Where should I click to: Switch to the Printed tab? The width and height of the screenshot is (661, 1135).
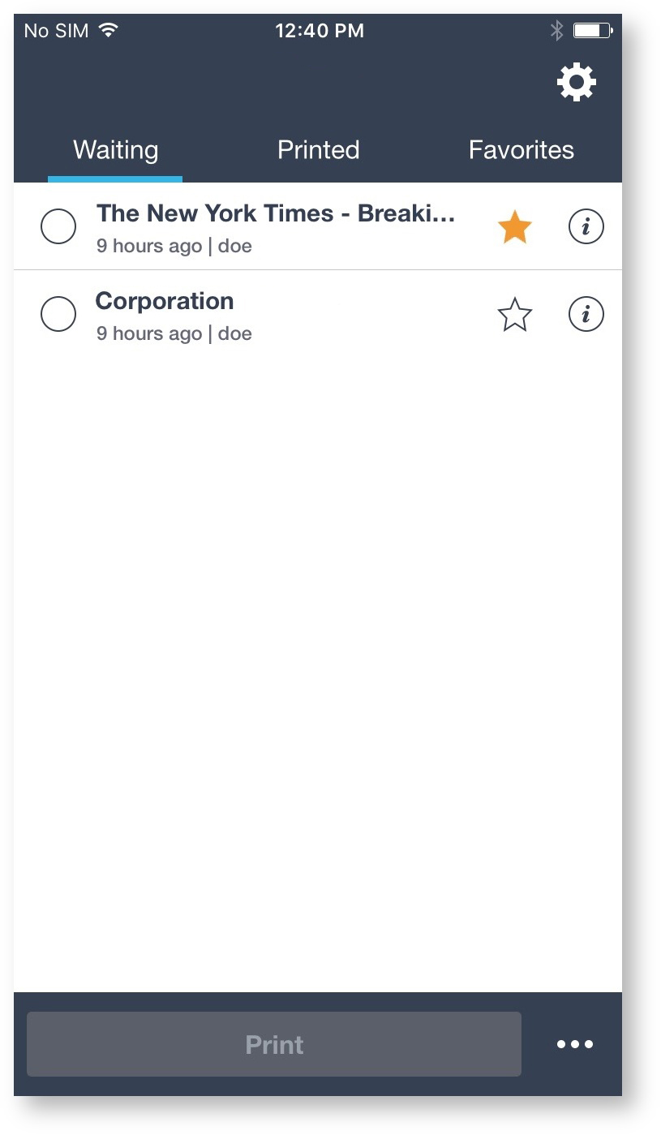pyautogui.click(x=318, y=150)
